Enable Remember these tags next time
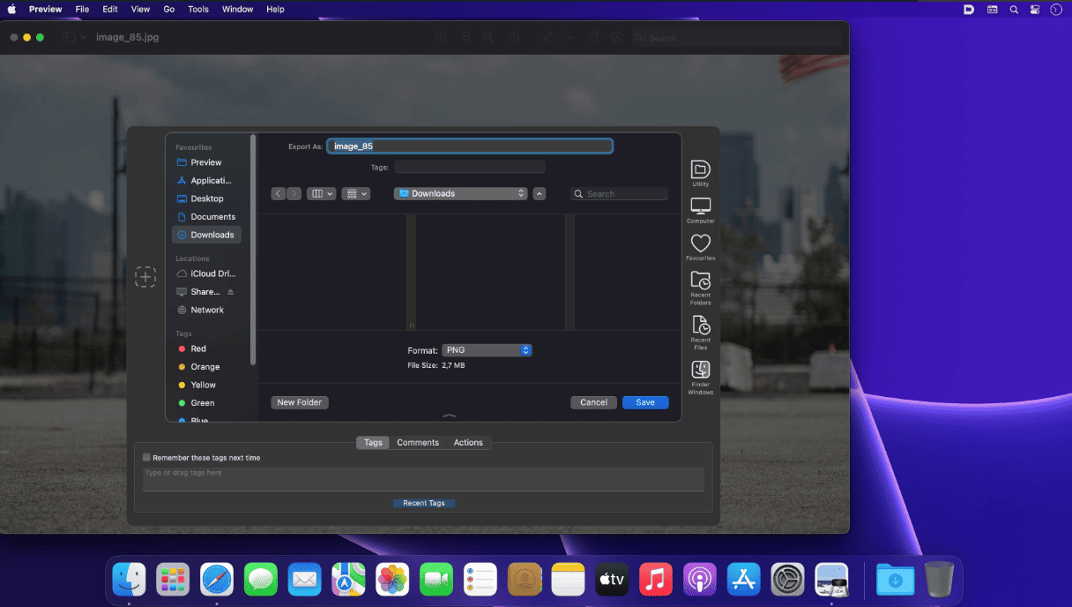Viewport: 1072px width, 607px height. tap(147, 458)
